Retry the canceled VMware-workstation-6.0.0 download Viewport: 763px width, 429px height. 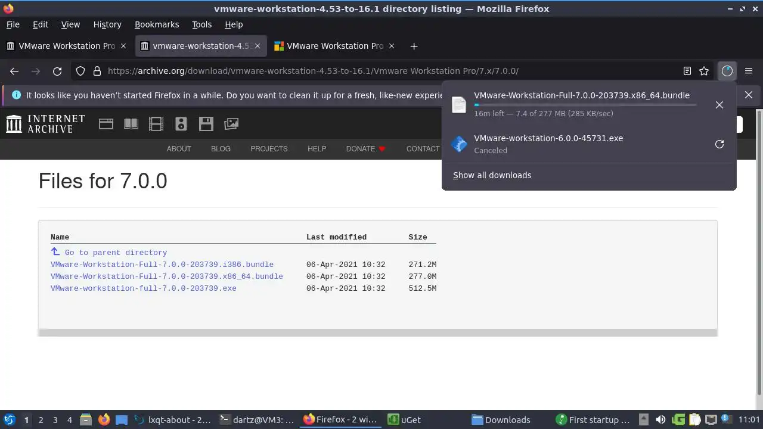coord(719,144)
